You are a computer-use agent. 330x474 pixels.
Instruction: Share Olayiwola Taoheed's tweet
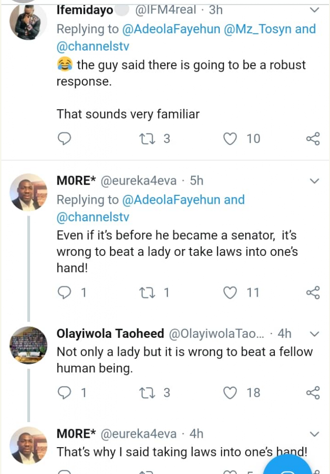coord(313,393)
